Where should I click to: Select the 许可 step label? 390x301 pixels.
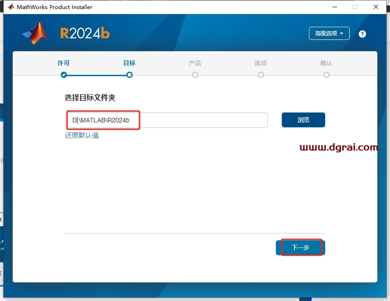point(63,63)
